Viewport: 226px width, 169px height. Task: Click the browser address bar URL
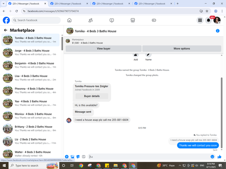(53, 11)
